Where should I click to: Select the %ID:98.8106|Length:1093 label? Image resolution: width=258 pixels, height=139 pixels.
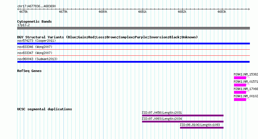pos(200,125)
